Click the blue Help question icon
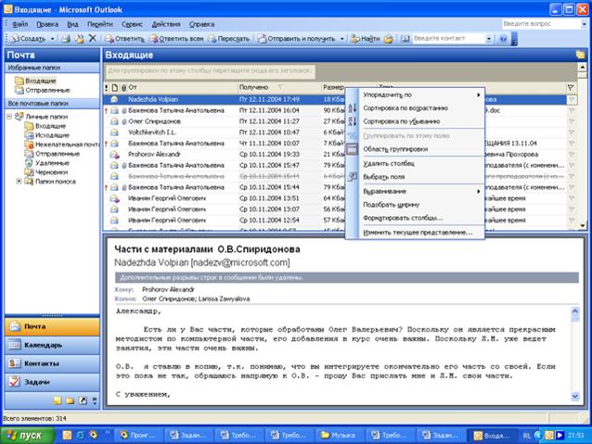Viewport: 592px width, 444px height. coord(503,39)
